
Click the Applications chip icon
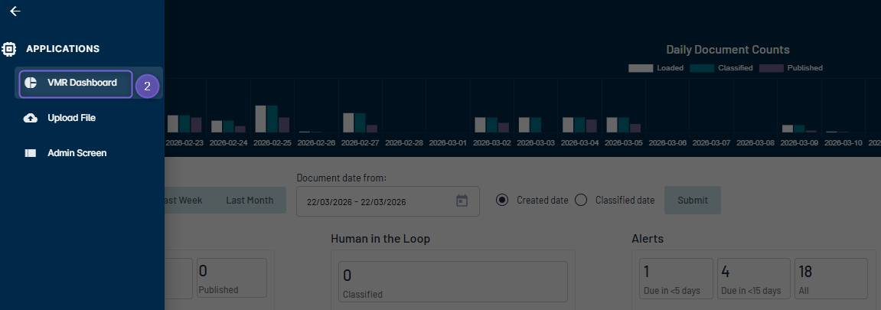coord(9,49)
